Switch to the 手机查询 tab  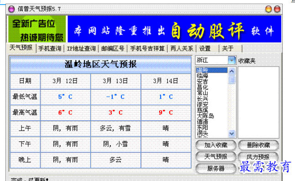point(50,48)
